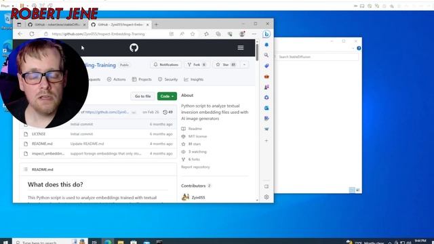Open Edge sidebar notifications bell icon
The image size is (434, 244).
(267, 45)
